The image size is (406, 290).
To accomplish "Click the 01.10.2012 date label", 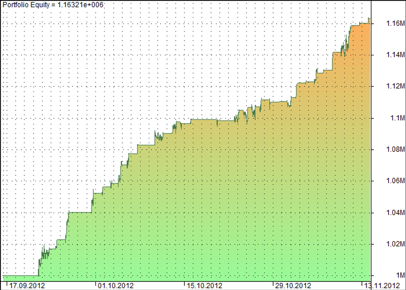I will point(116,286).
